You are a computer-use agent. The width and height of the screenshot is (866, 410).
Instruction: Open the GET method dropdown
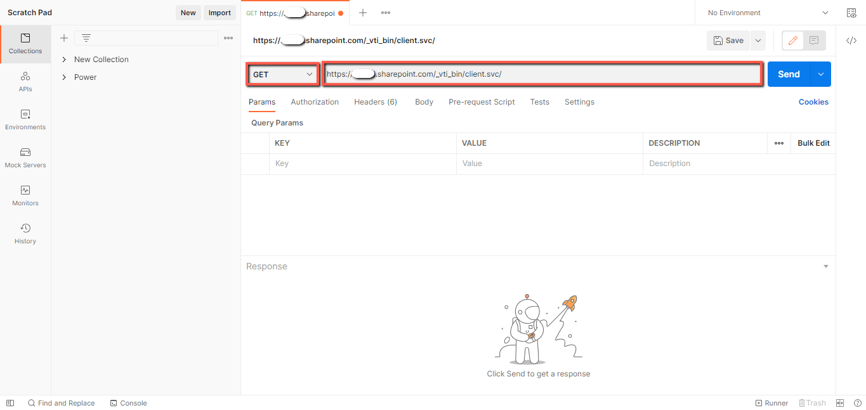[283, 74]
